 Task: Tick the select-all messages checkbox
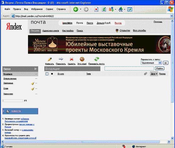[x=47, y=74]
